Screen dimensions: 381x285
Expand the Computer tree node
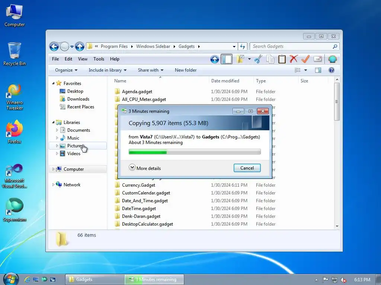[x=53, y=169]
